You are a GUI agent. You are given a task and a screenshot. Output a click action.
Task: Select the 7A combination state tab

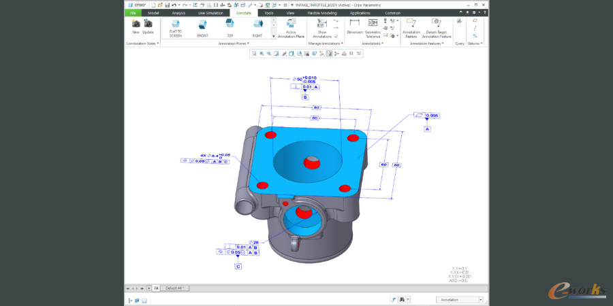[x=156, y=288]
